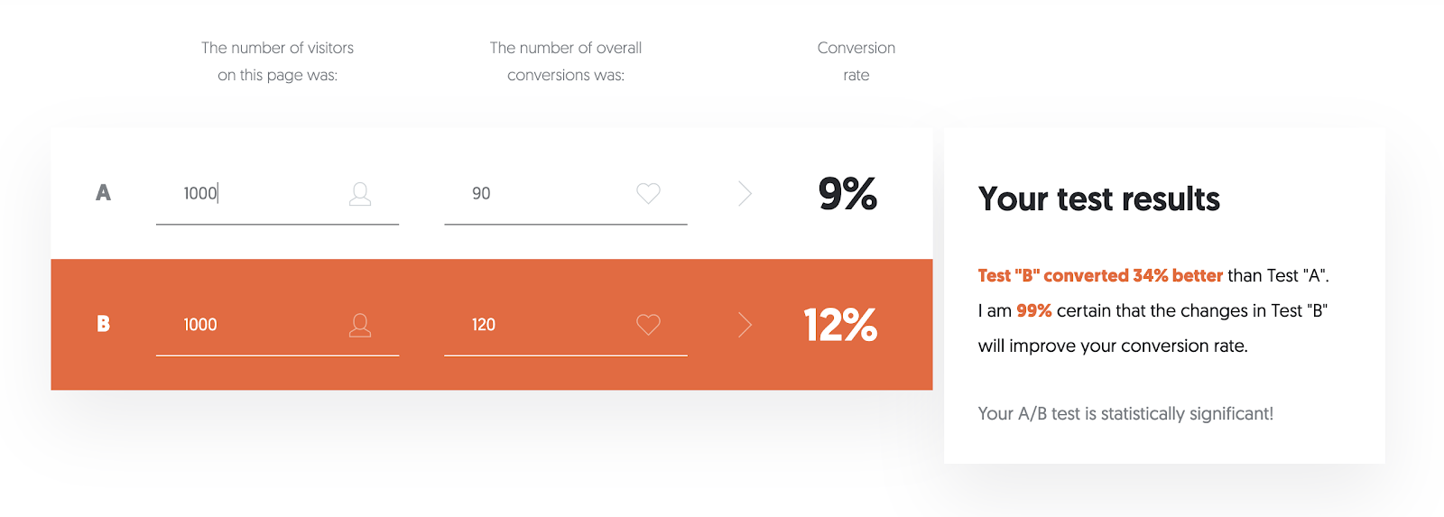The height and width of the screenshot is (517, 1444).
Task: Click the person icon in row A
Action: (x=360, y=193)
